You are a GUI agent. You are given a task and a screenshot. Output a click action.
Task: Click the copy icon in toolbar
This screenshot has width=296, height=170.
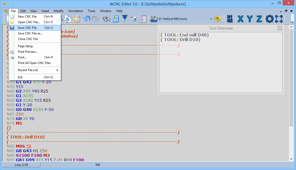[x=68, y=19]
